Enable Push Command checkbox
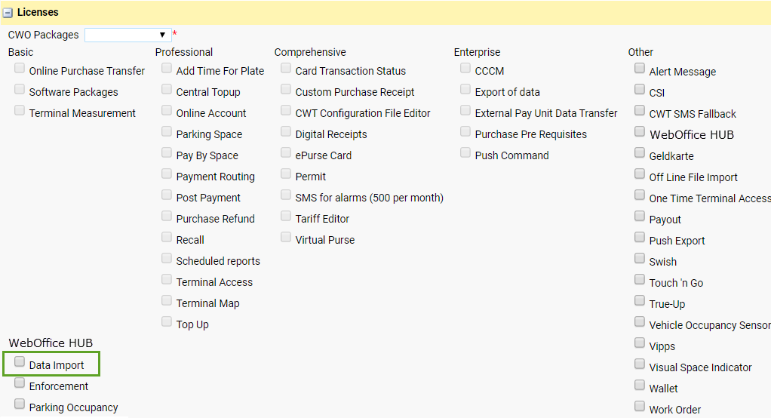This screenshot has height=418, width=771. point(465,152)
